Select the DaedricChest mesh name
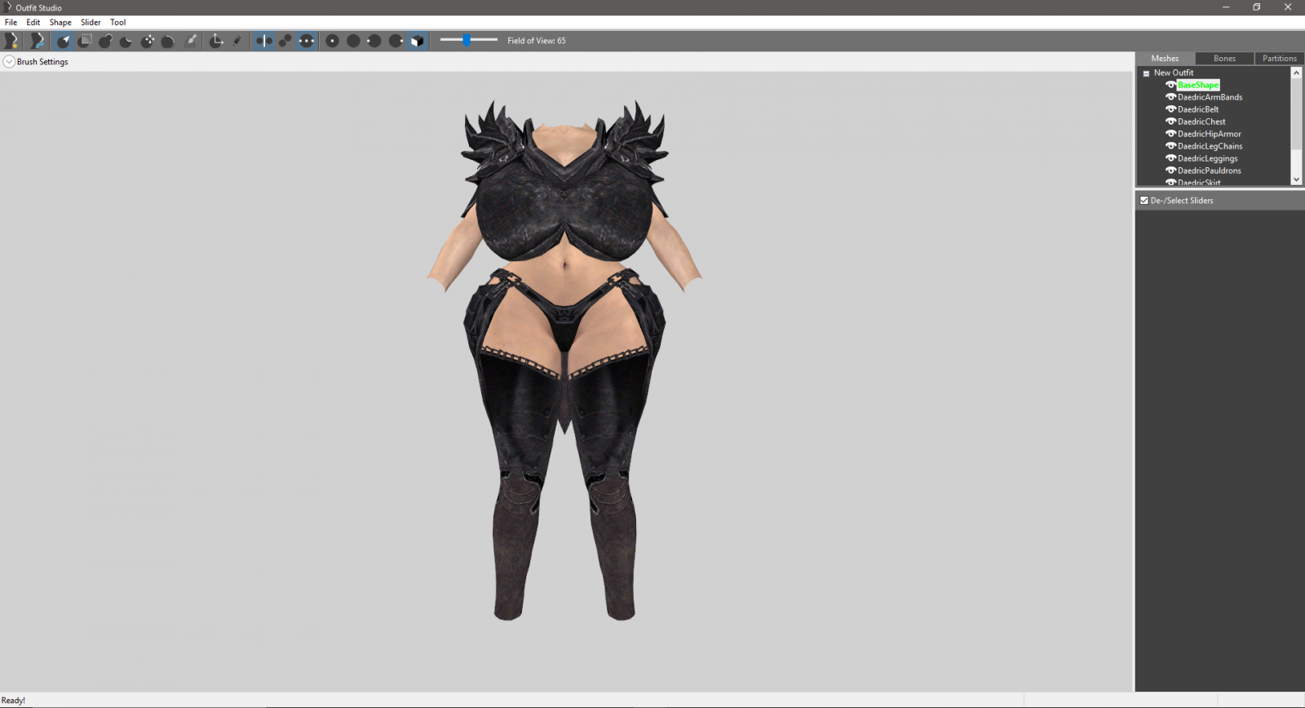This screenshot has width=1305, height=708. click(x=1201, y=122)
